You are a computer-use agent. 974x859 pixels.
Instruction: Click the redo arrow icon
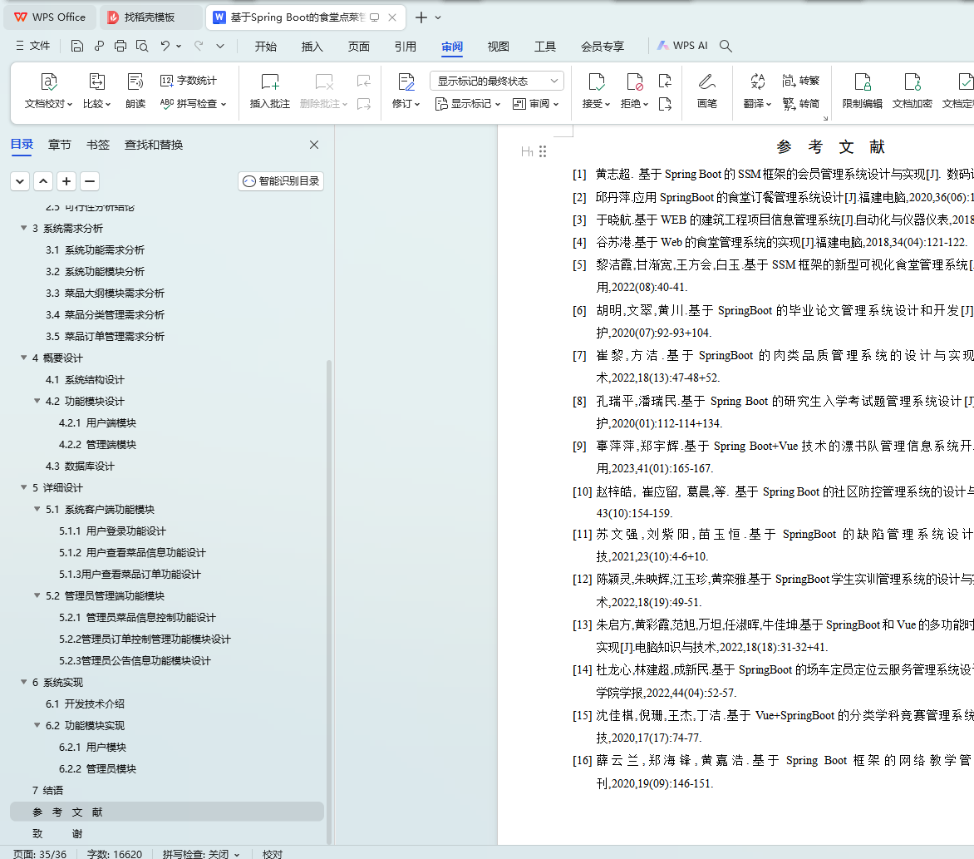point(199,46)
